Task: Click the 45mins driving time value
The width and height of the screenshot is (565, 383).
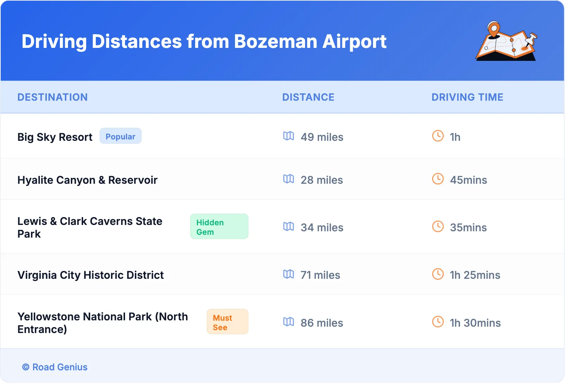Action: coord(468,180)
